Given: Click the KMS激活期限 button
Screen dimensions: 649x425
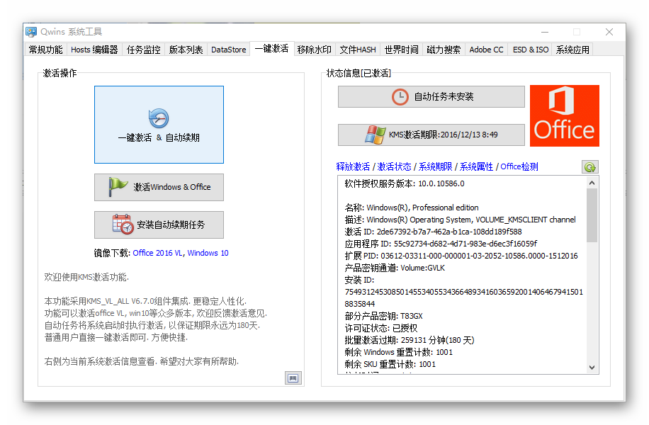Looking at the screenshot, I should pos(431,135).
